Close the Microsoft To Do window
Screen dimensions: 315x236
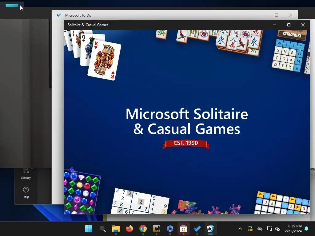290,15
